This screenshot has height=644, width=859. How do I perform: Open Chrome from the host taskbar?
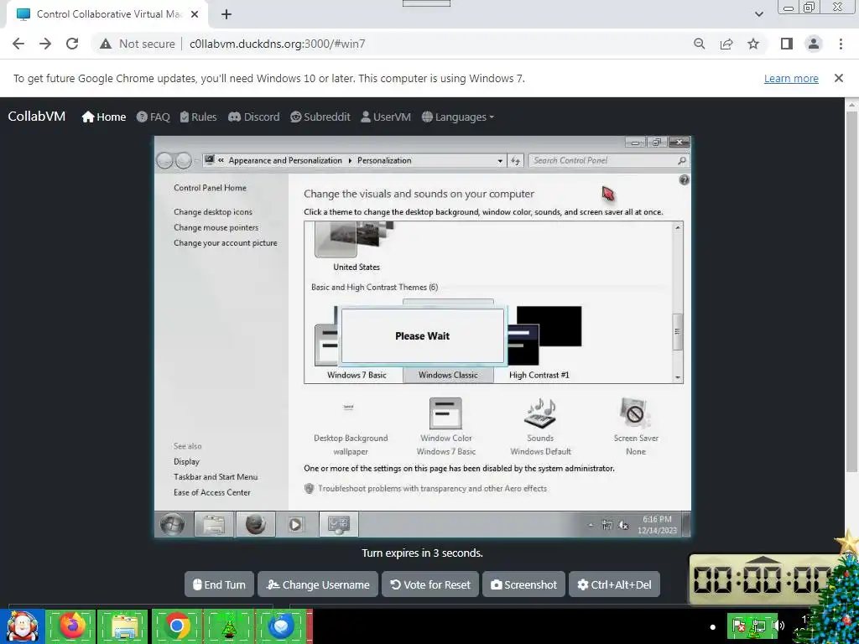point(176,626)
